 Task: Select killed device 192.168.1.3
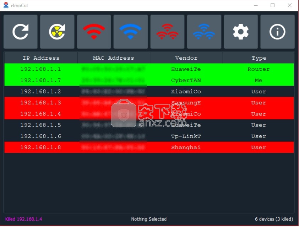click(x=149, y=103)
